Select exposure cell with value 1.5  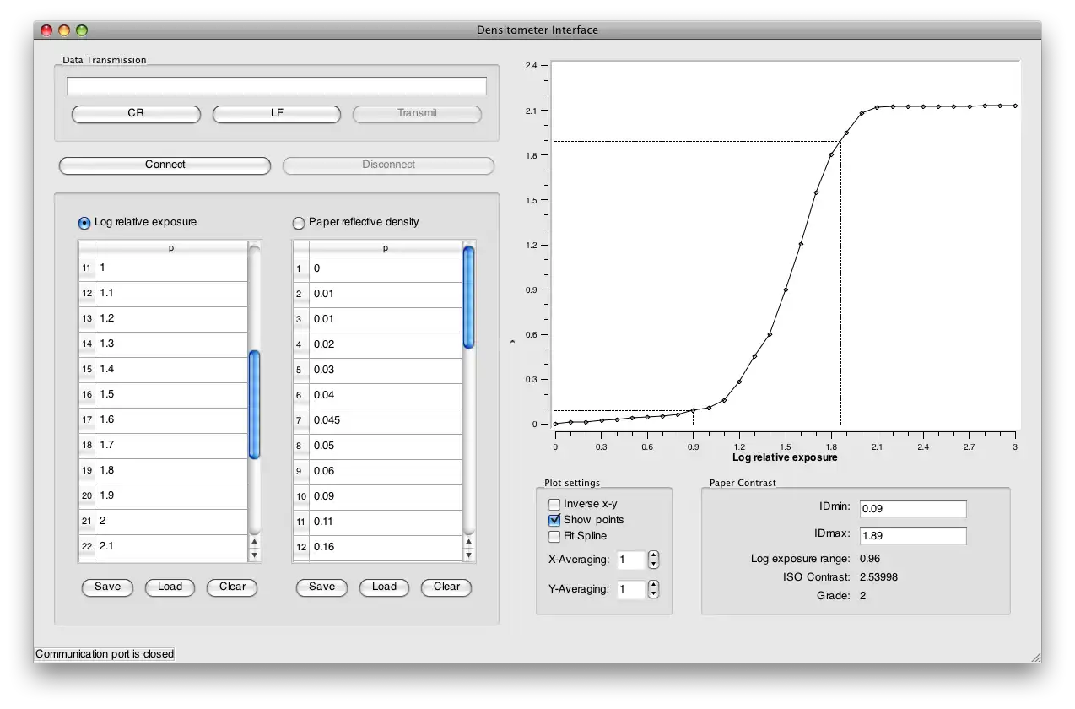(x=171, y=395)
